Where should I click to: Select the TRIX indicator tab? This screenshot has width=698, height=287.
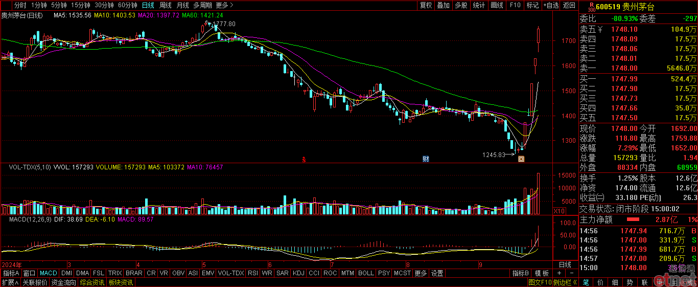point(115,273)
